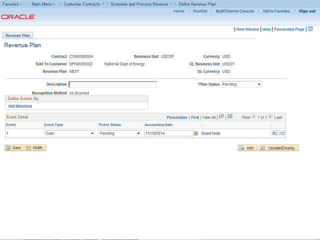Screen dimensions: 320x240
Task: Add a new event row with plus icon
Action: click(x=274, y=133)
